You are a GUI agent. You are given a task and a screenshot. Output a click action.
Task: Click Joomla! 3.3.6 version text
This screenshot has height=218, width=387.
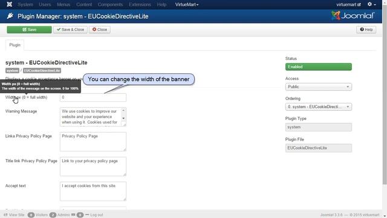pyautogui.click(x=331, y=215)
